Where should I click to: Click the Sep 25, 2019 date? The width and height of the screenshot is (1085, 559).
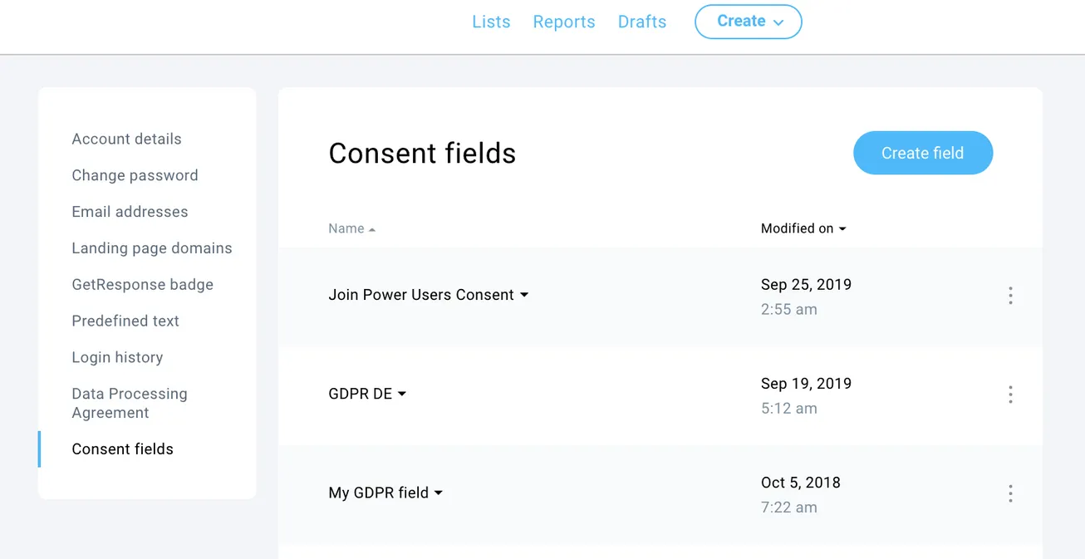(x=806, y=284)
